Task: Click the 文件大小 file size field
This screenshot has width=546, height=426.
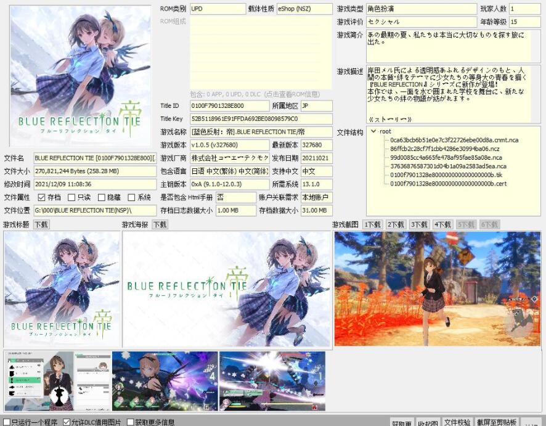Action: point(95,171)
